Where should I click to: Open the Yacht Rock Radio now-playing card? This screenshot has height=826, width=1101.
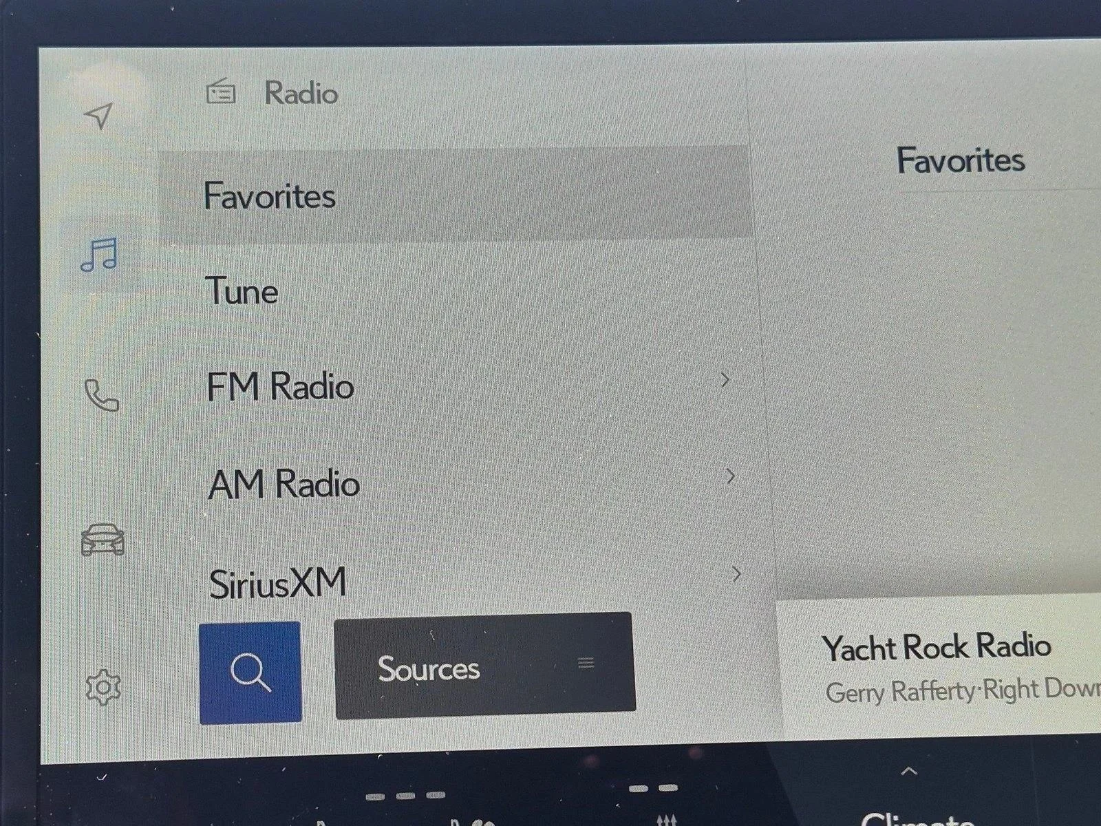[x=939, y=666]
